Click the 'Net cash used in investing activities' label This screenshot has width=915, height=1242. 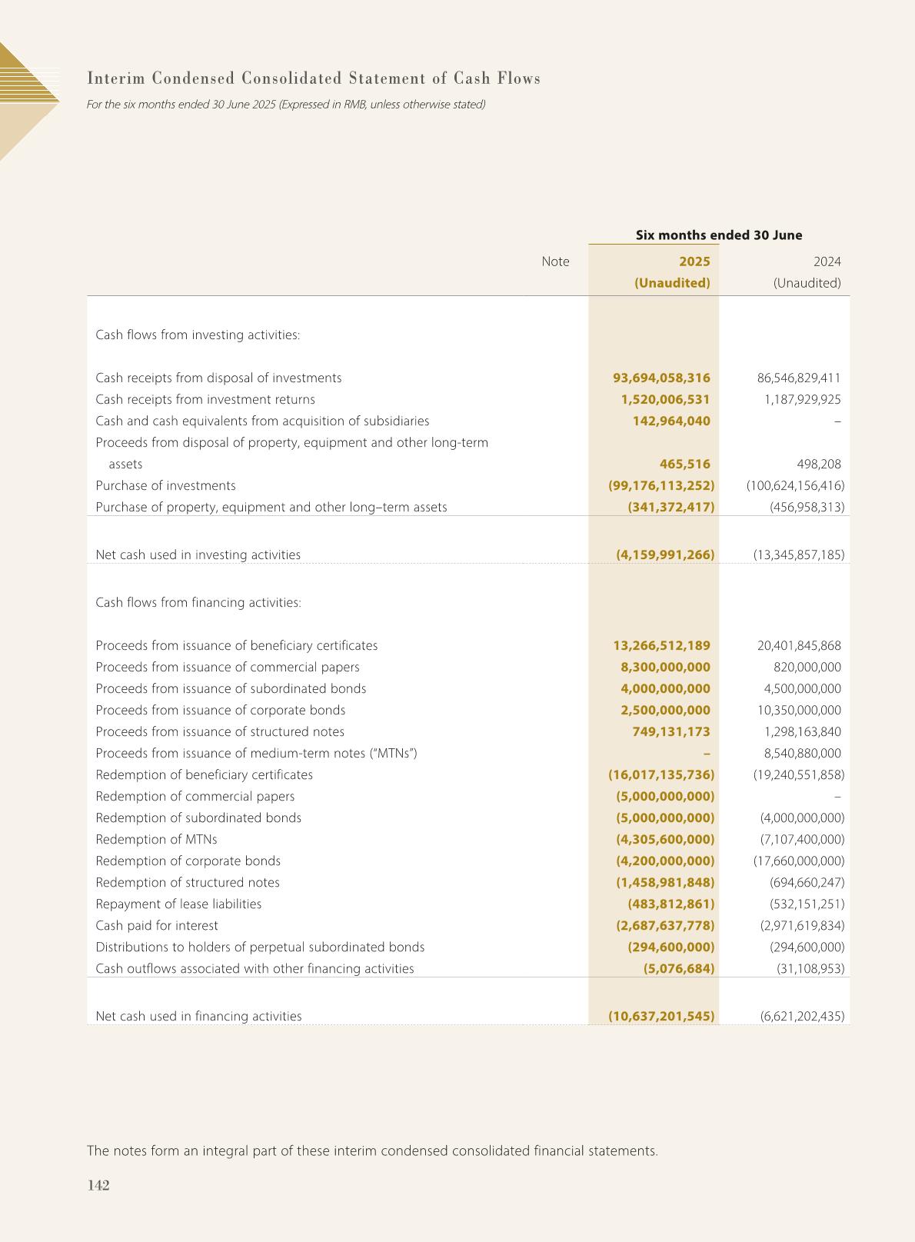tap(198, 555)
